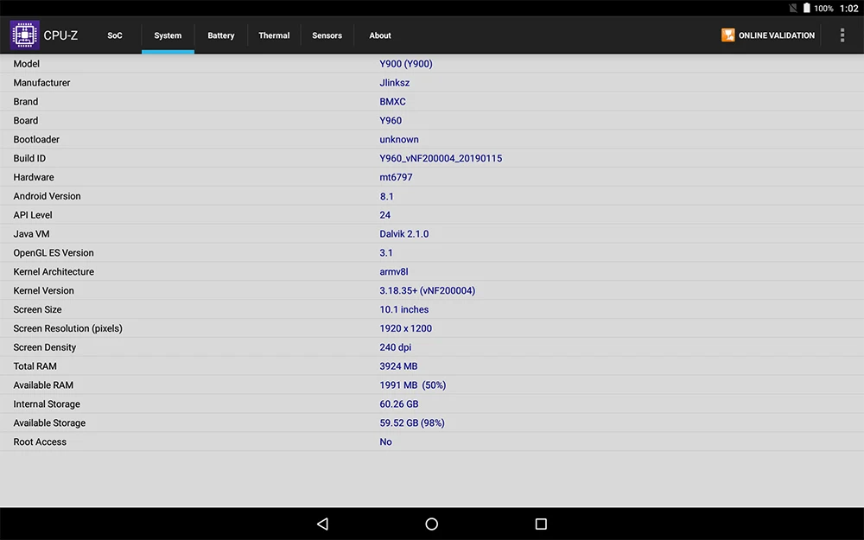Click the BMXC brand value
Viewport: 864px width, 540px height.
point(392,101)
